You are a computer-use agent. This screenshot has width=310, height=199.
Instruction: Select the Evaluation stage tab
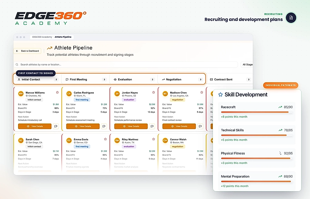tap(134, 79)
